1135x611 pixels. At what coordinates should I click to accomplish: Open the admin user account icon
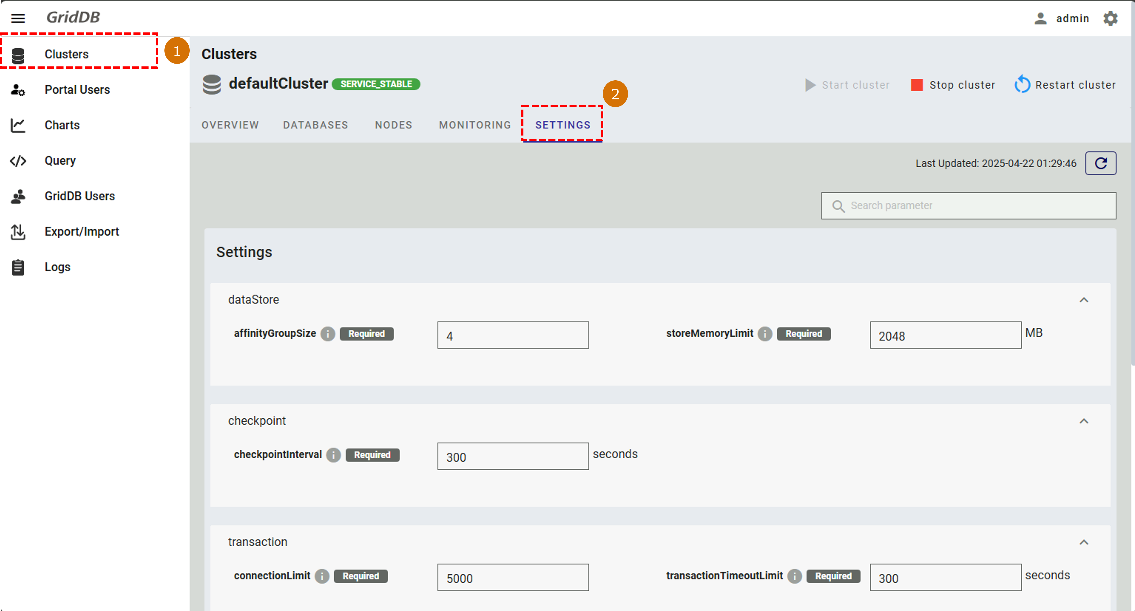[1040, 19]
